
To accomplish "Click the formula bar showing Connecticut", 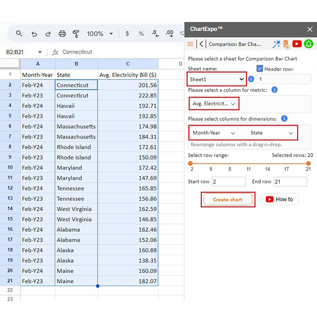I will point(77,52).
